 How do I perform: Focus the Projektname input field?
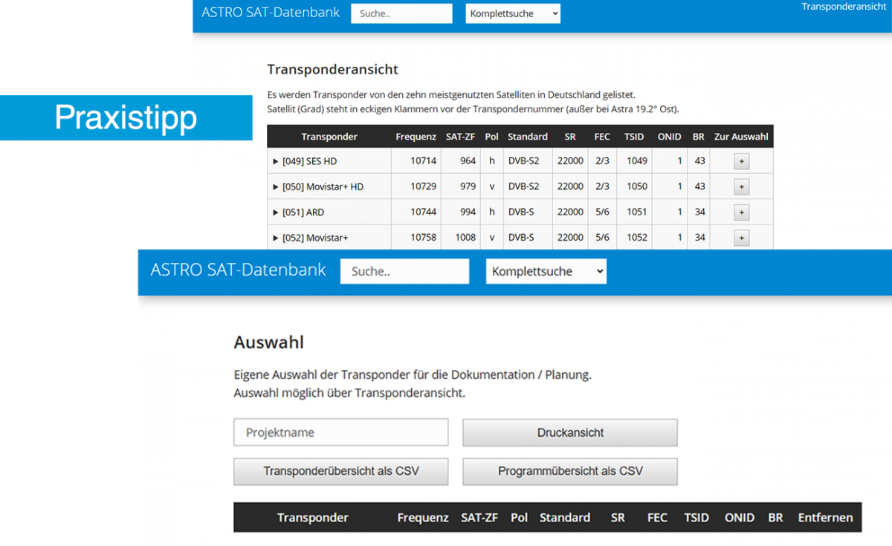341,432
